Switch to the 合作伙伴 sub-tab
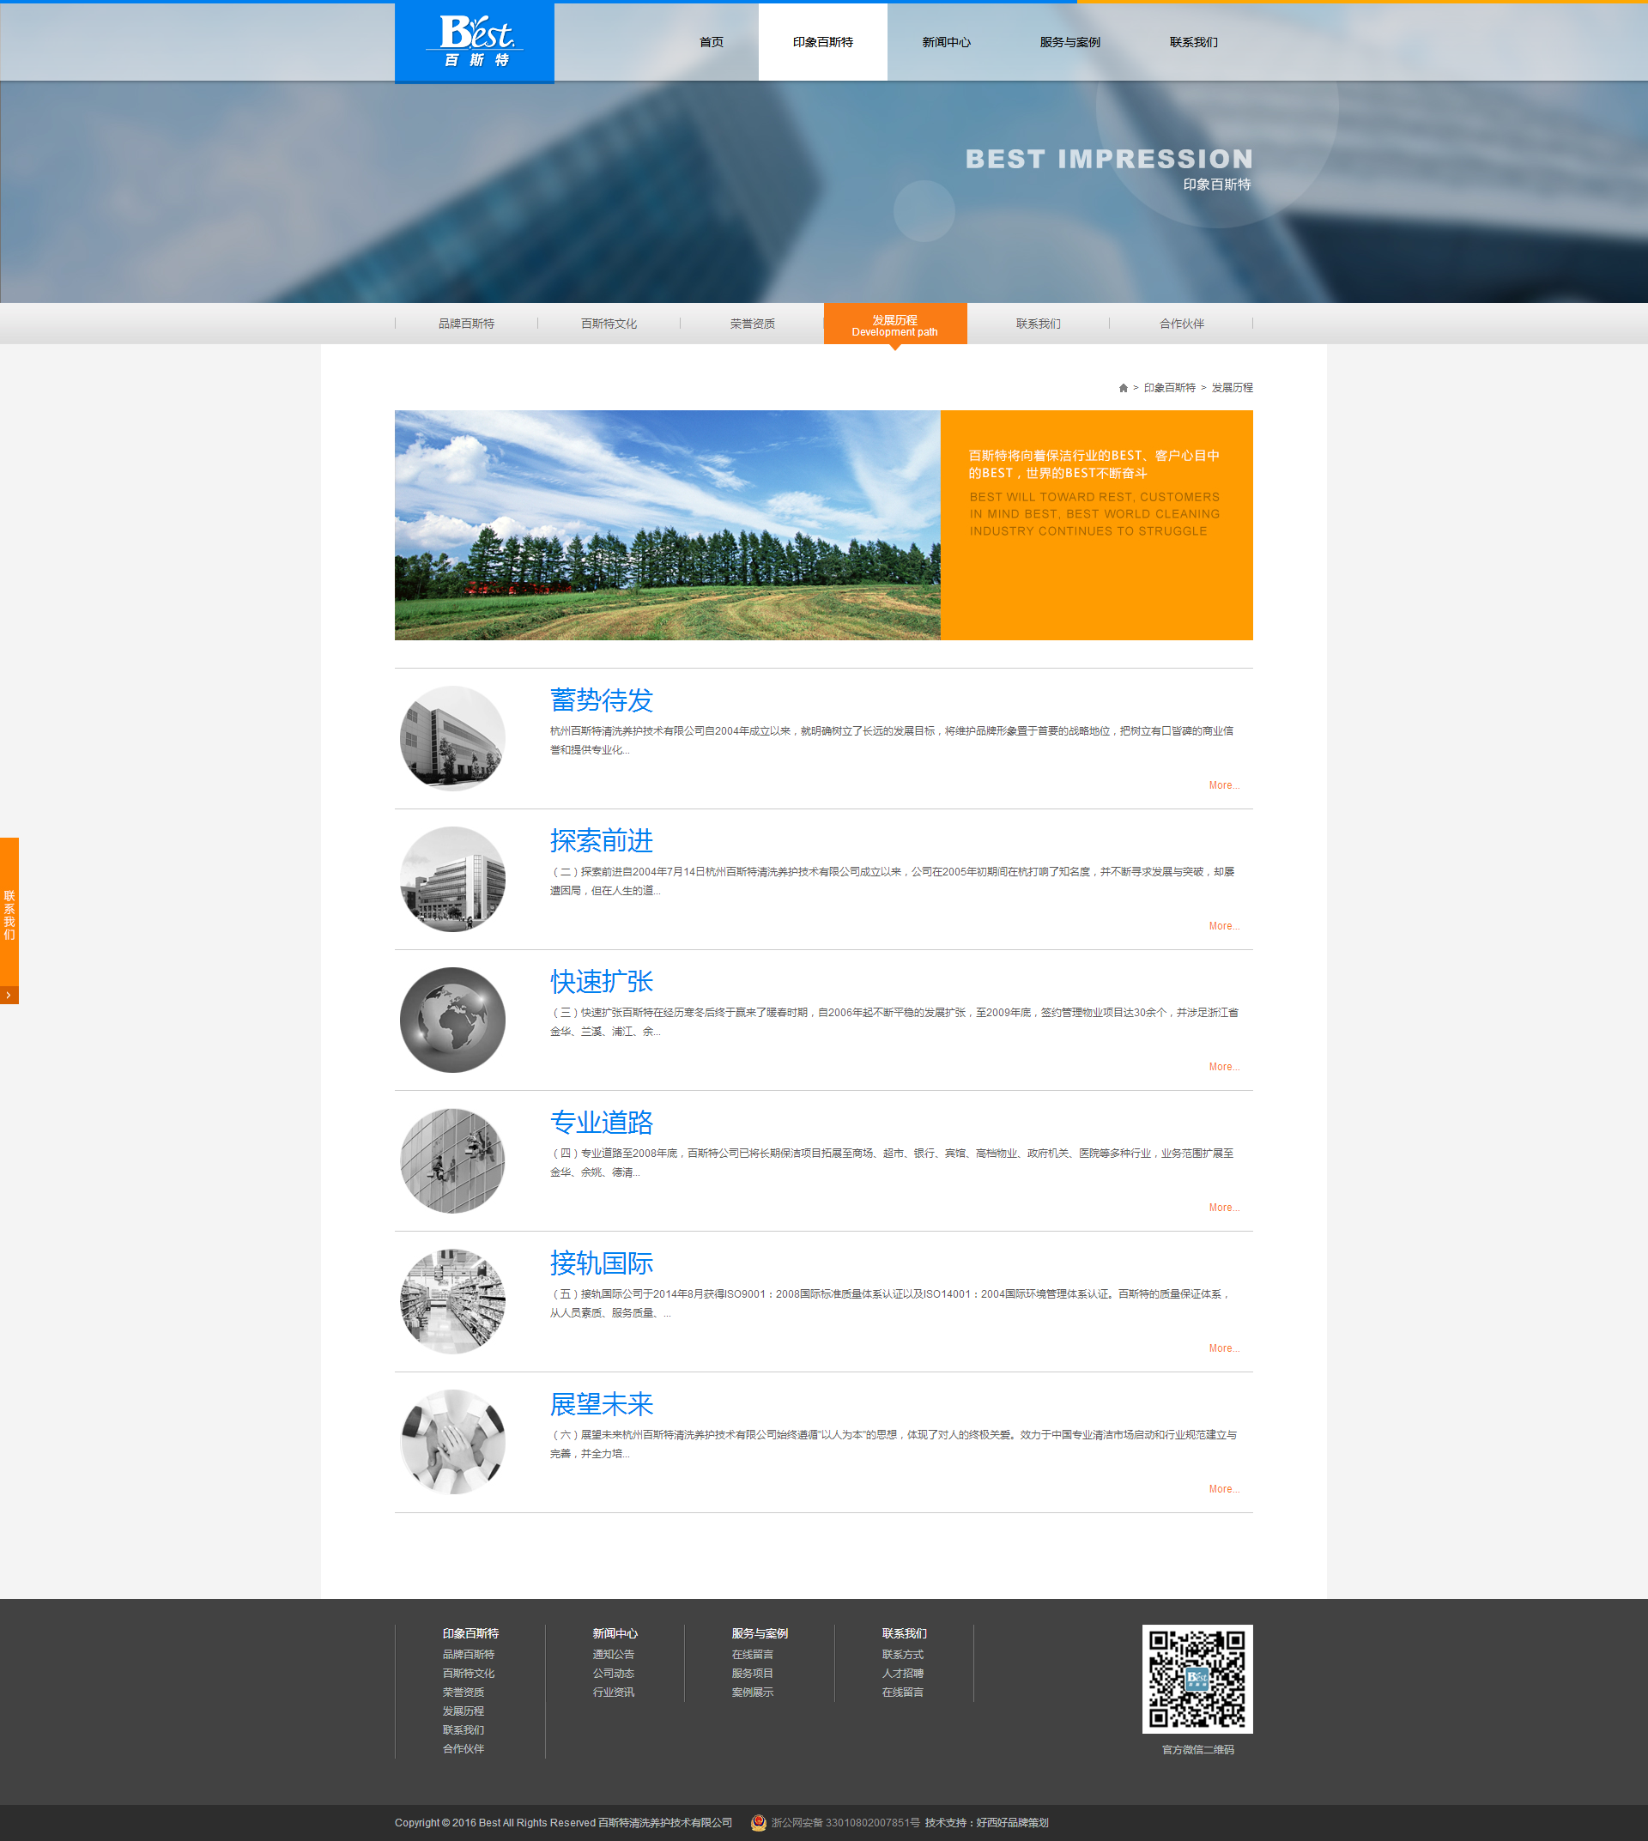 pyautogui.click(x=1182, y=324)
